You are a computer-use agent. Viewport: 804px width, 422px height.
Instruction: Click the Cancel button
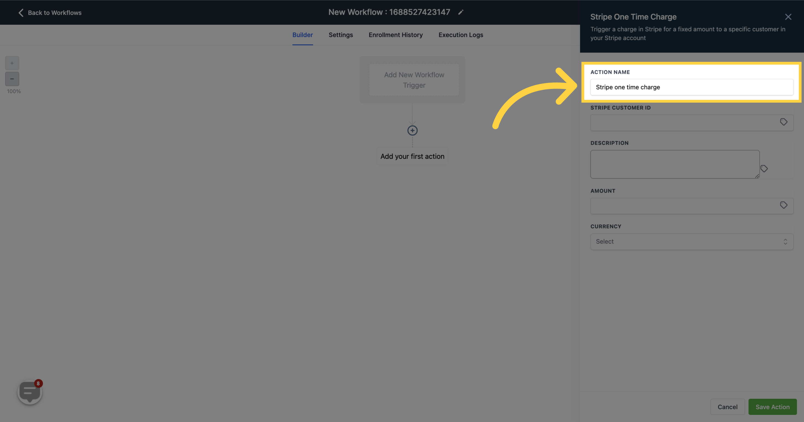pos(727,407)
